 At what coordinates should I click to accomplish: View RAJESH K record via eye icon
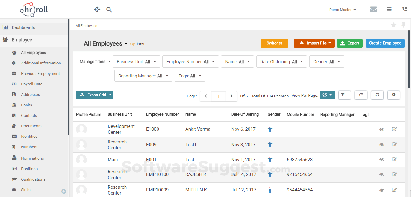[382, 175]
